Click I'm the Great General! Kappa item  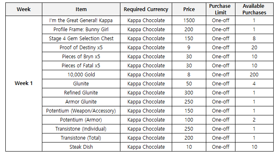coord(81,21)
